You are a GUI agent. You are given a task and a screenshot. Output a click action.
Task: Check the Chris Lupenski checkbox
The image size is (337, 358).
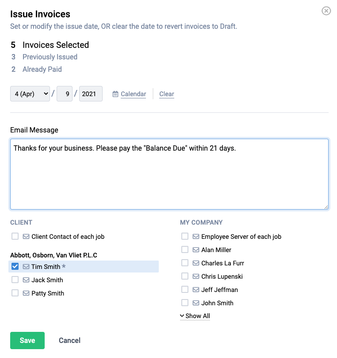pos(184,276)
